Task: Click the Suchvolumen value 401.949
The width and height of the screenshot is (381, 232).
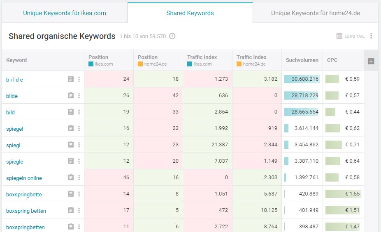Action: pos(309,210)
